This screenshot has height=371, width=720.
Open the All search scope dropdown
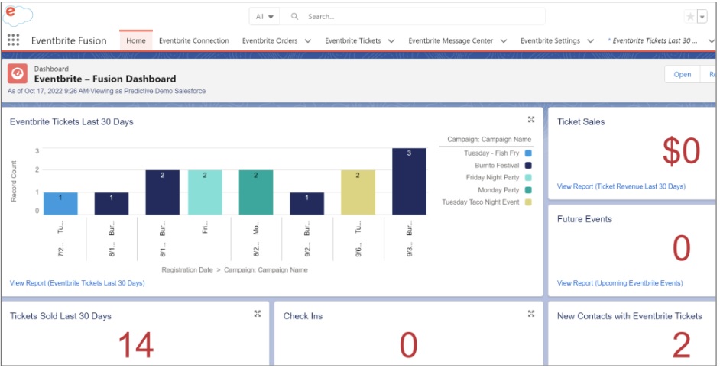[x=264, y=17]
